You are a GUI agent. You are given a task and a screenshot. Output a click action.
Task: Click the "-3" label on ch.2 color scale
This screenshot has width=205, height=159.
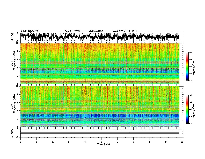click(x=191, y=95)
